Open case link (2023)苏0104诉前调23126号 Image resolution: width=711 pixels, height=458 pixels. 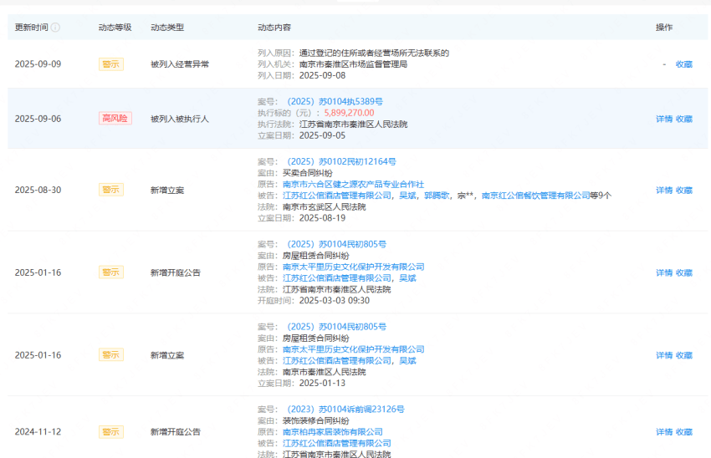(x=345, y=410)
